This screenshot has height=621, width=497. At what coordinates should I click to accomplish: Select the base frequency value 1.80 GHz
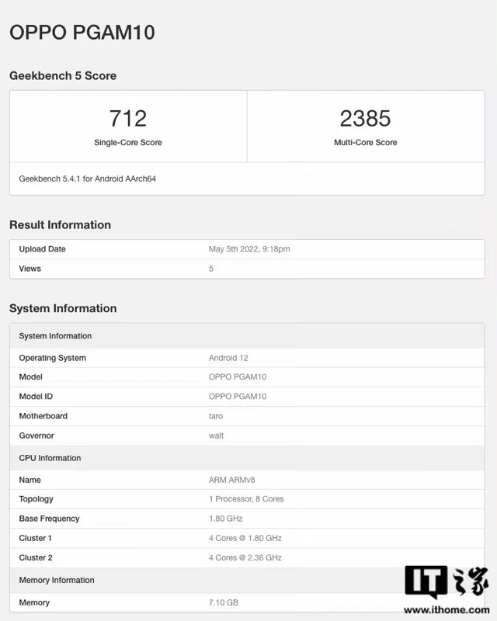pos(225,519)
